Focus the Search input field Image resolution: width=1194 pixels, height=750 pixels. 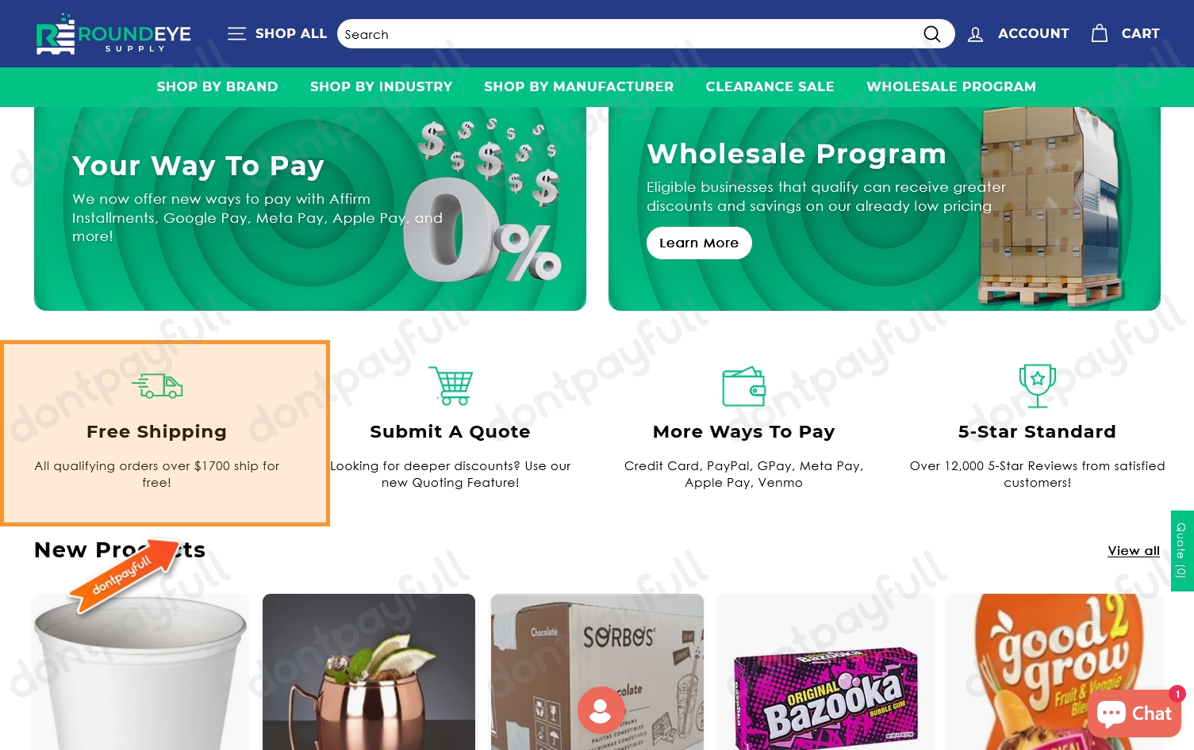pyautogui.click(x=627, y=34)
